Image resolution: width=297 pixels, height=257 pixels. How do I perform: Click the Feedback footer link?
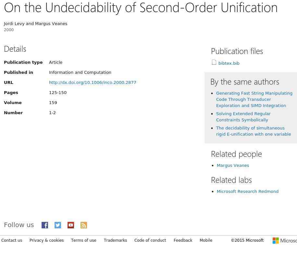pos(183,240)
